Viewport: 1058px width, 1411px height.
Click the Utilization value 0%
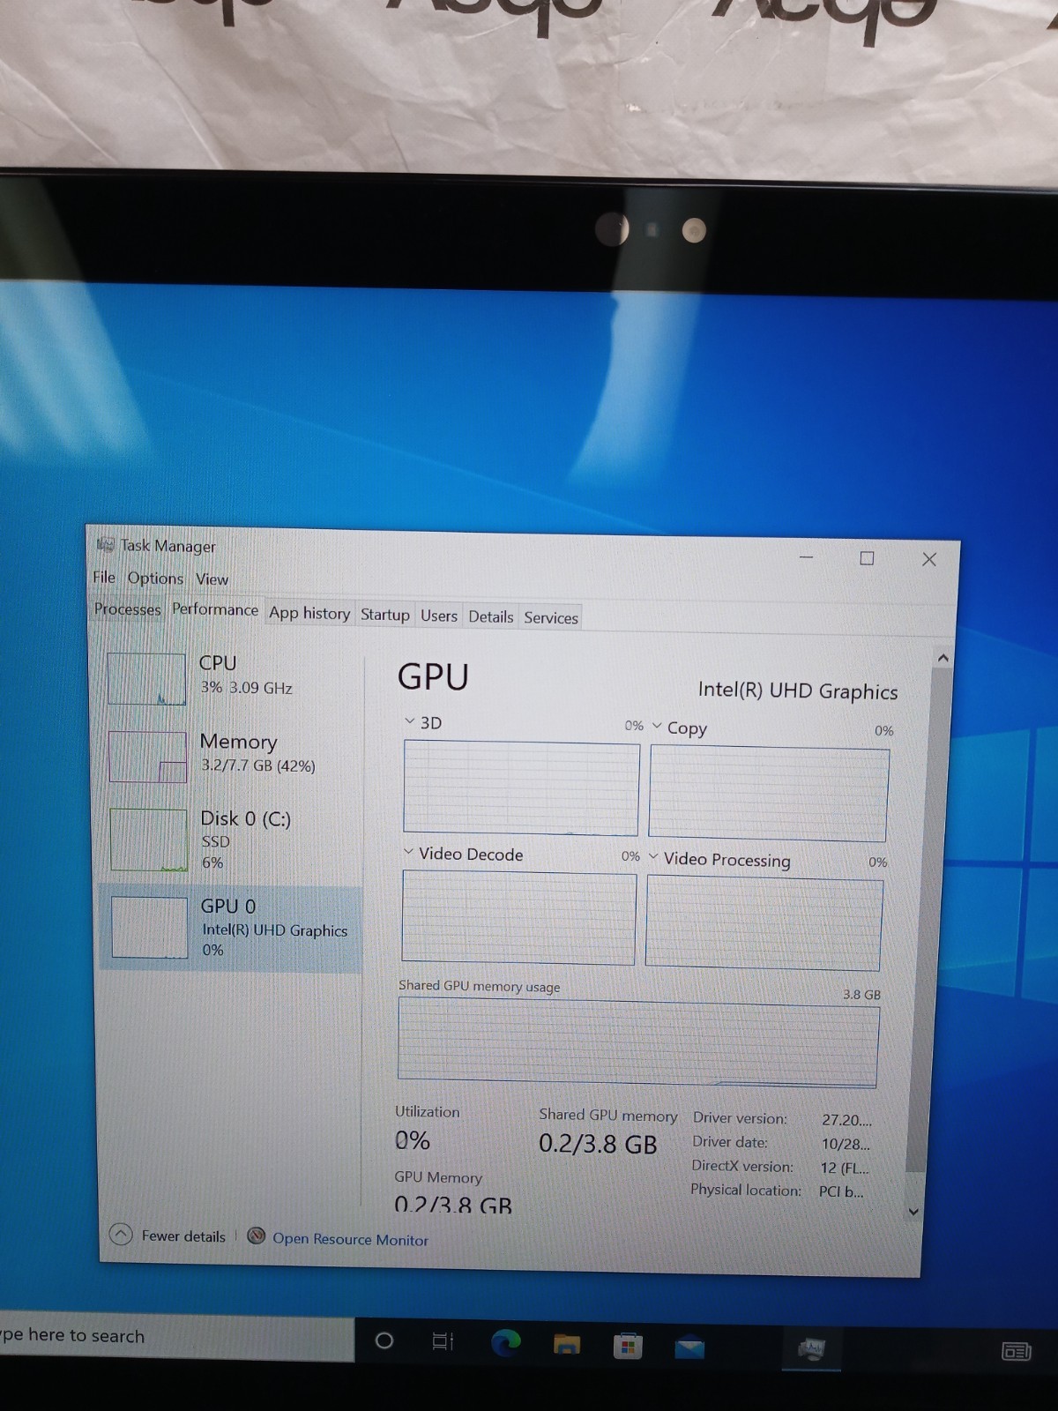point(413,1140)
